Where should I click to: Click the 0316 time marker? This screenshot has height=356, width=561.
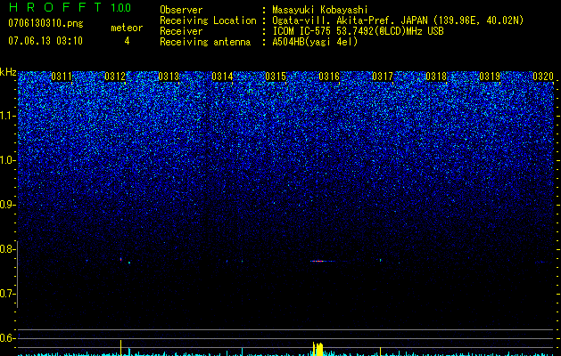[x=329, y=77]
